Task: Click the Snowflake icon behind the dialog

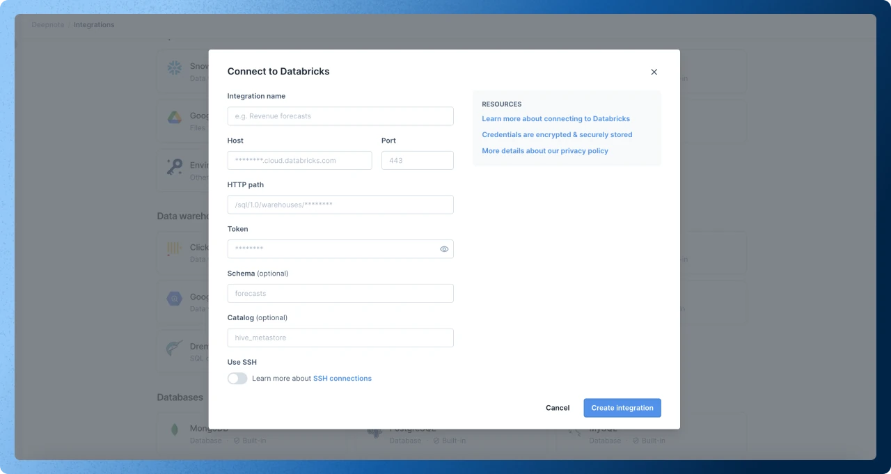Action: click(174, 68)
